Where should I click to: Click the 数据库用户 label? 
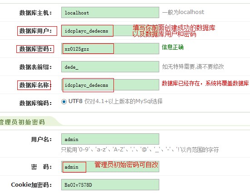pyautogui.click(x=35, y=31)
